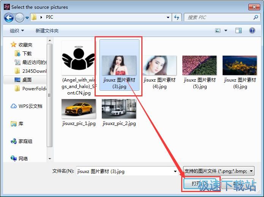
Task: Select jisuxz_pic_1.jpg yellow car thumbnail
Action: (x=79, y=109)
